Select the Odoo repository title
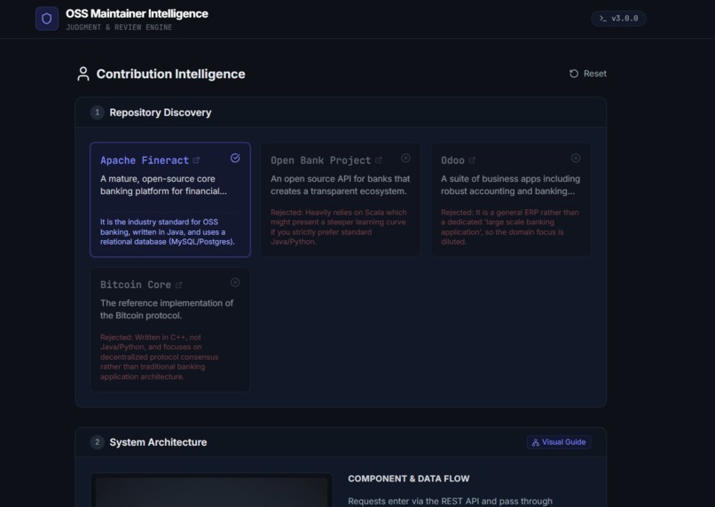 [x=452, y=160]
